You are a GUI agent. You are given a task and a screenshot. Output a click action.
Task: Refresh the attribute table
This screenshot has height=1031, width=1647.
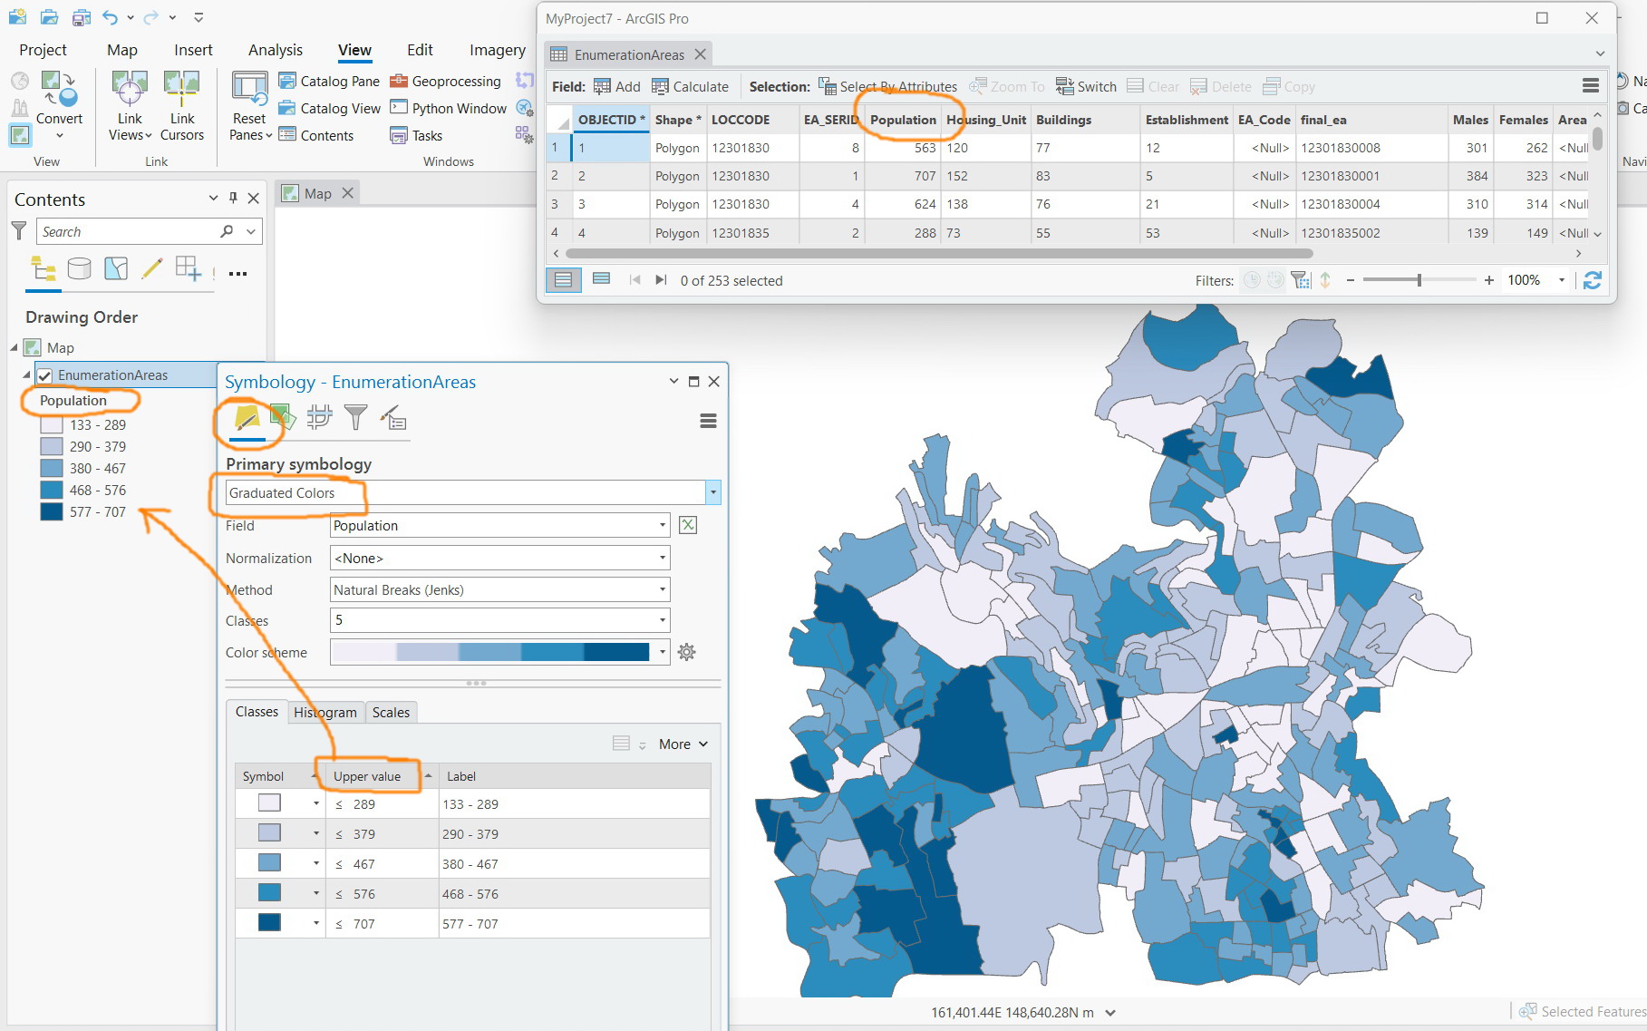(1592, 280)
